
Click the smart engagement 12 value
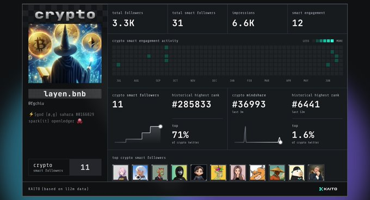pos(298,23)
